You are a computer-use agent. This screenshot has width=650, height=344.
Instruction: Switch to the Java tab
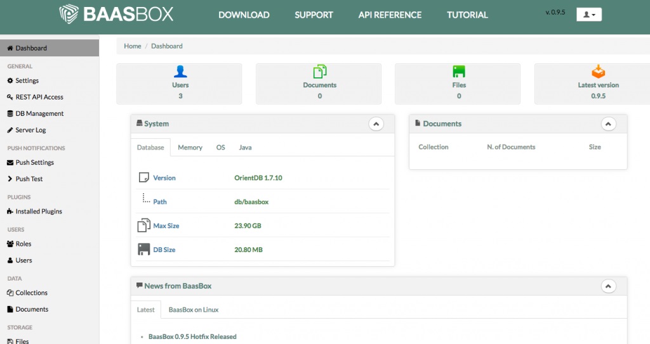tap(245, 148)
